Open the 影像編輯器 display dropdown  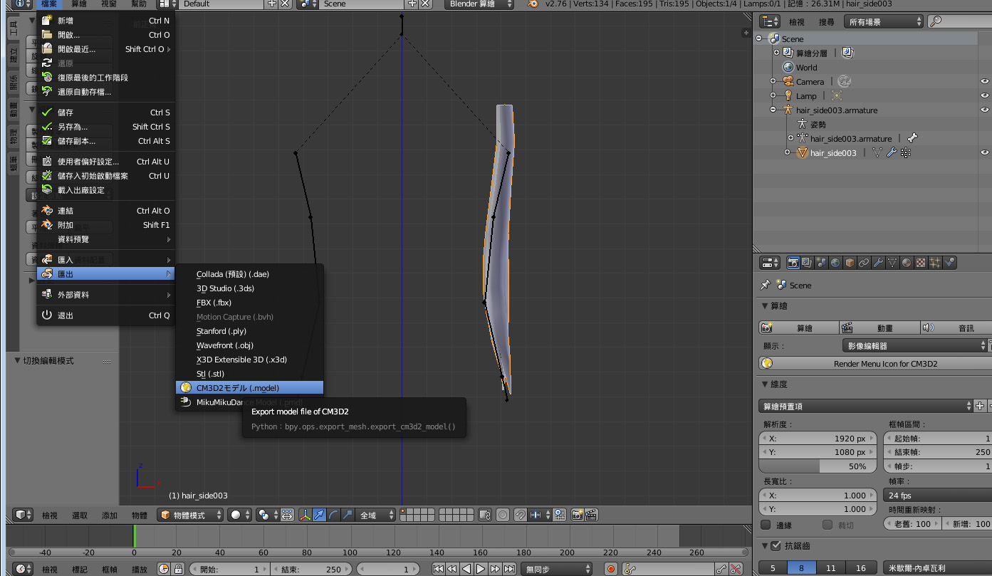(x=916, y=345)
